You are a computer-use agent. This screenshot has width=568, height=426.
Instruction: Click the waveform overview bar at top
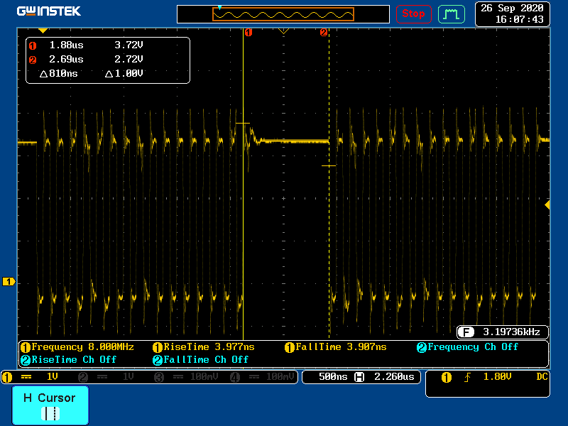[x=283, y=14]
